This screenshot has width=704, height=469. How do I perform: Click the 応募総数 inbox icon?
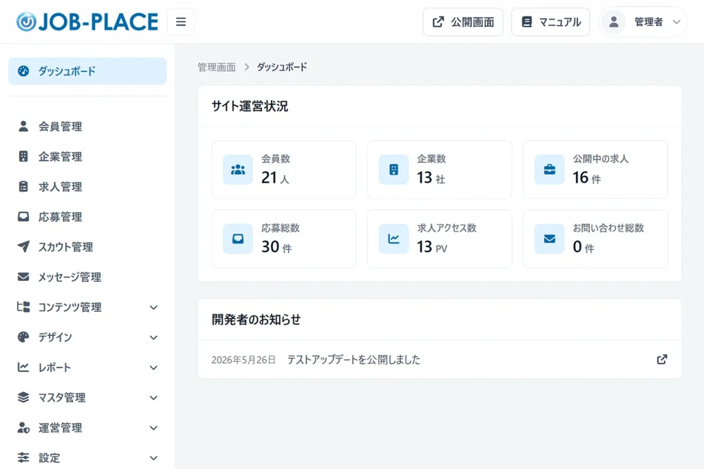238,238
